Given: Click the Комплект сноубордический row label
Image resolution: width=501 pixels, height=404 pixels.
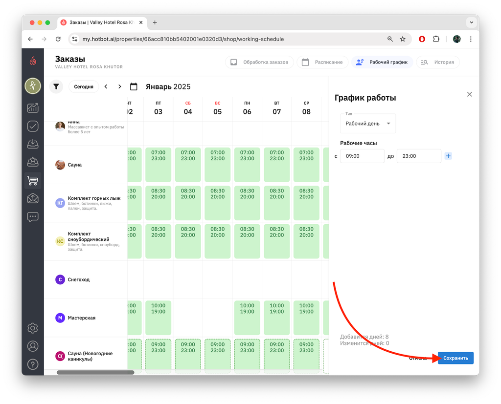Looking at the screenshot, I should coord(89,236).
